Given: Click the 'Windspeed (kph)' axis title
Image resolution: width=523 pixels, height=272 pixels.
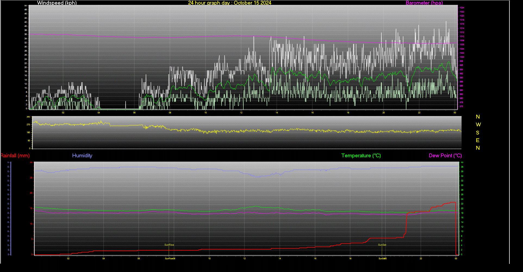Looking at the screenshot, I should (57, 3).
